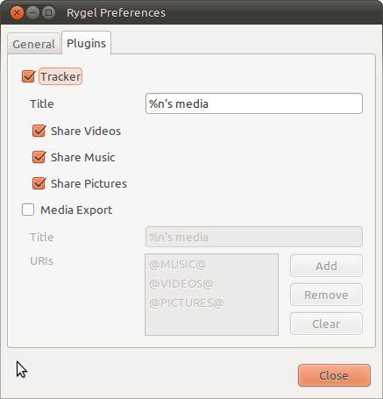This screenshot has height=399, width=383.
Task: Toggle the Share Music checkbox
Action: tap(39, 157)
